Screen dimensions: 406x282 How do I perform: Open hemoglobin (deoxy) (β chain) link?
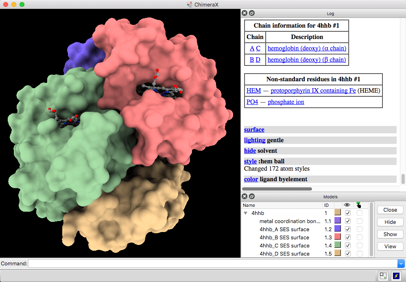coord(307,60)
